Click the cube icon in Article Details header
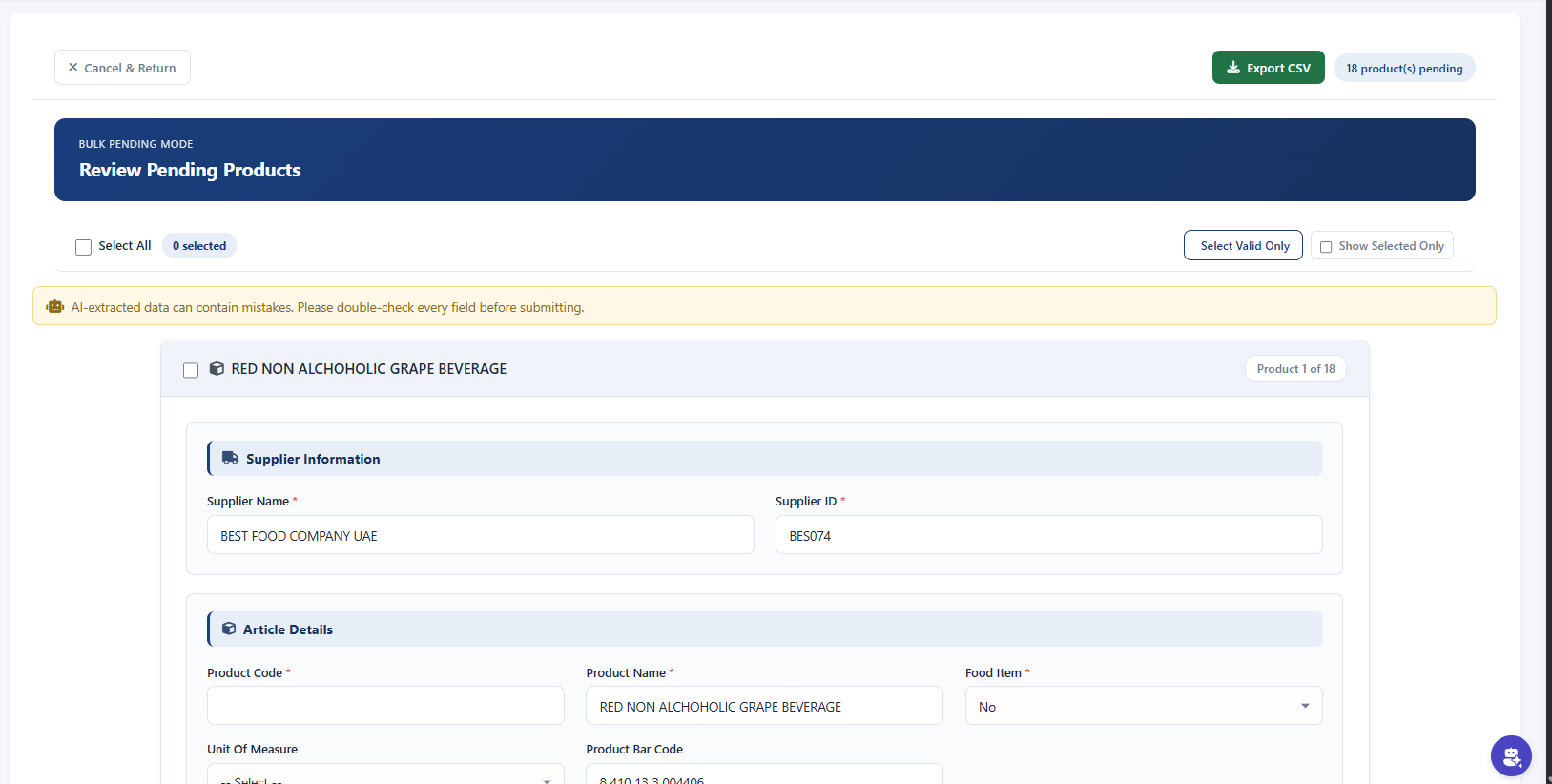Image resolution: width=1552 pixels, height=784 pixels. 229,629
